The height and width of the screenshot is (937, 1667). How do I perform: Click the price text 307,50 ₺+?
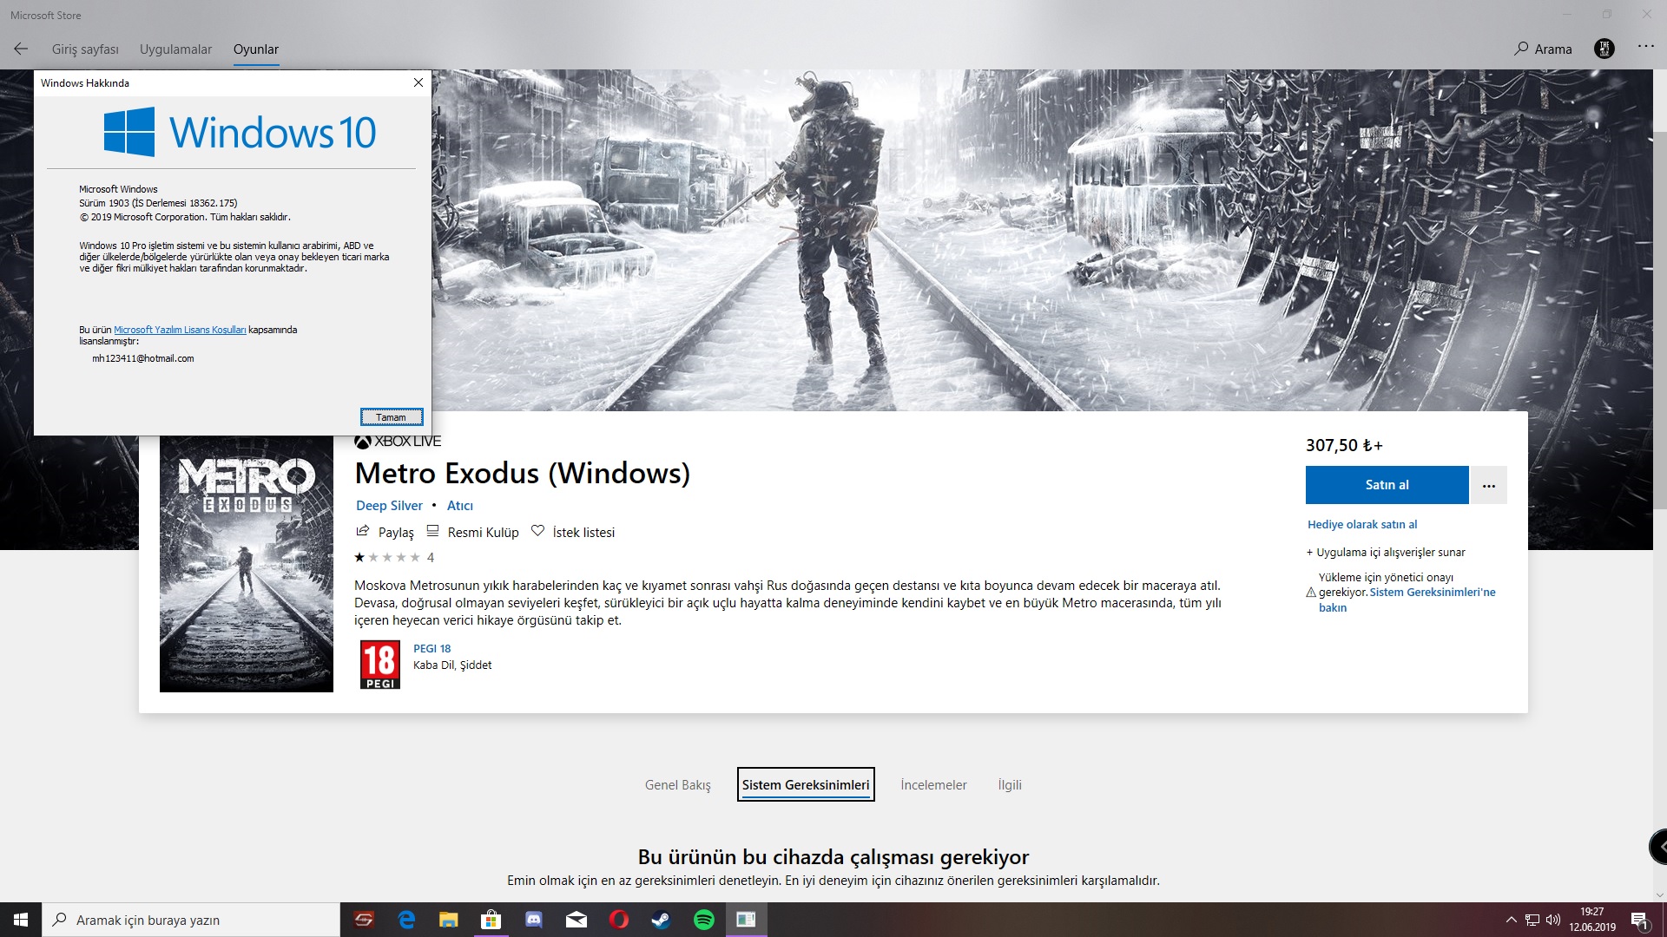point(1344,445)
